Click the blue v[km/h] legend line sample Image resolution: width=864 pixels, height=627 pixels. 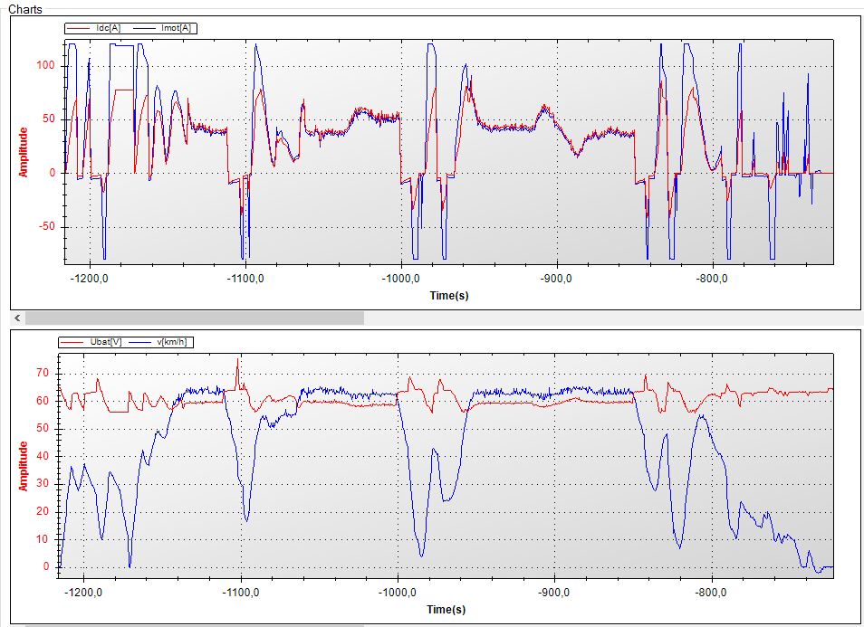click(x=142, y=342)
